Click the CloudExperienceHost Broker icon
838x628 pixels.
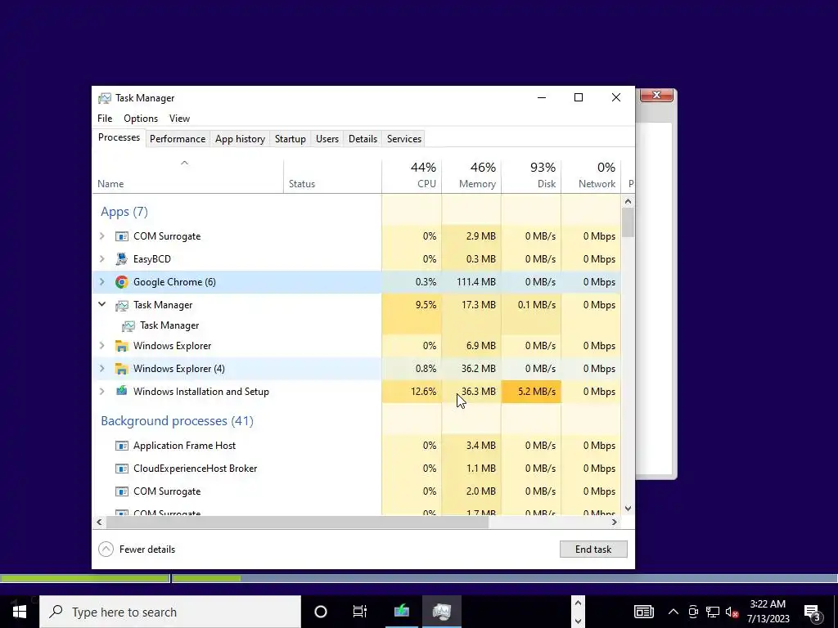[x=122, y=469]
